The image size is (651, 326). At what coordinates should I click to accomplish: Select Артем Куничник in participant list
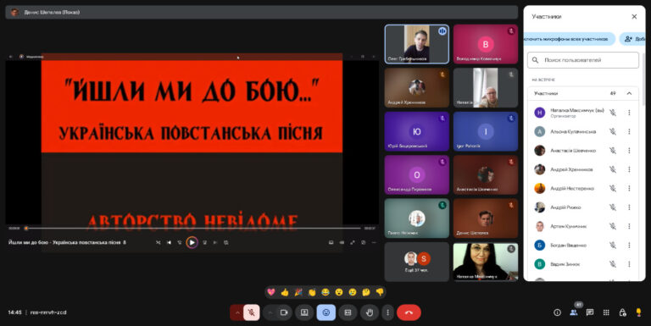click(583, 226)
